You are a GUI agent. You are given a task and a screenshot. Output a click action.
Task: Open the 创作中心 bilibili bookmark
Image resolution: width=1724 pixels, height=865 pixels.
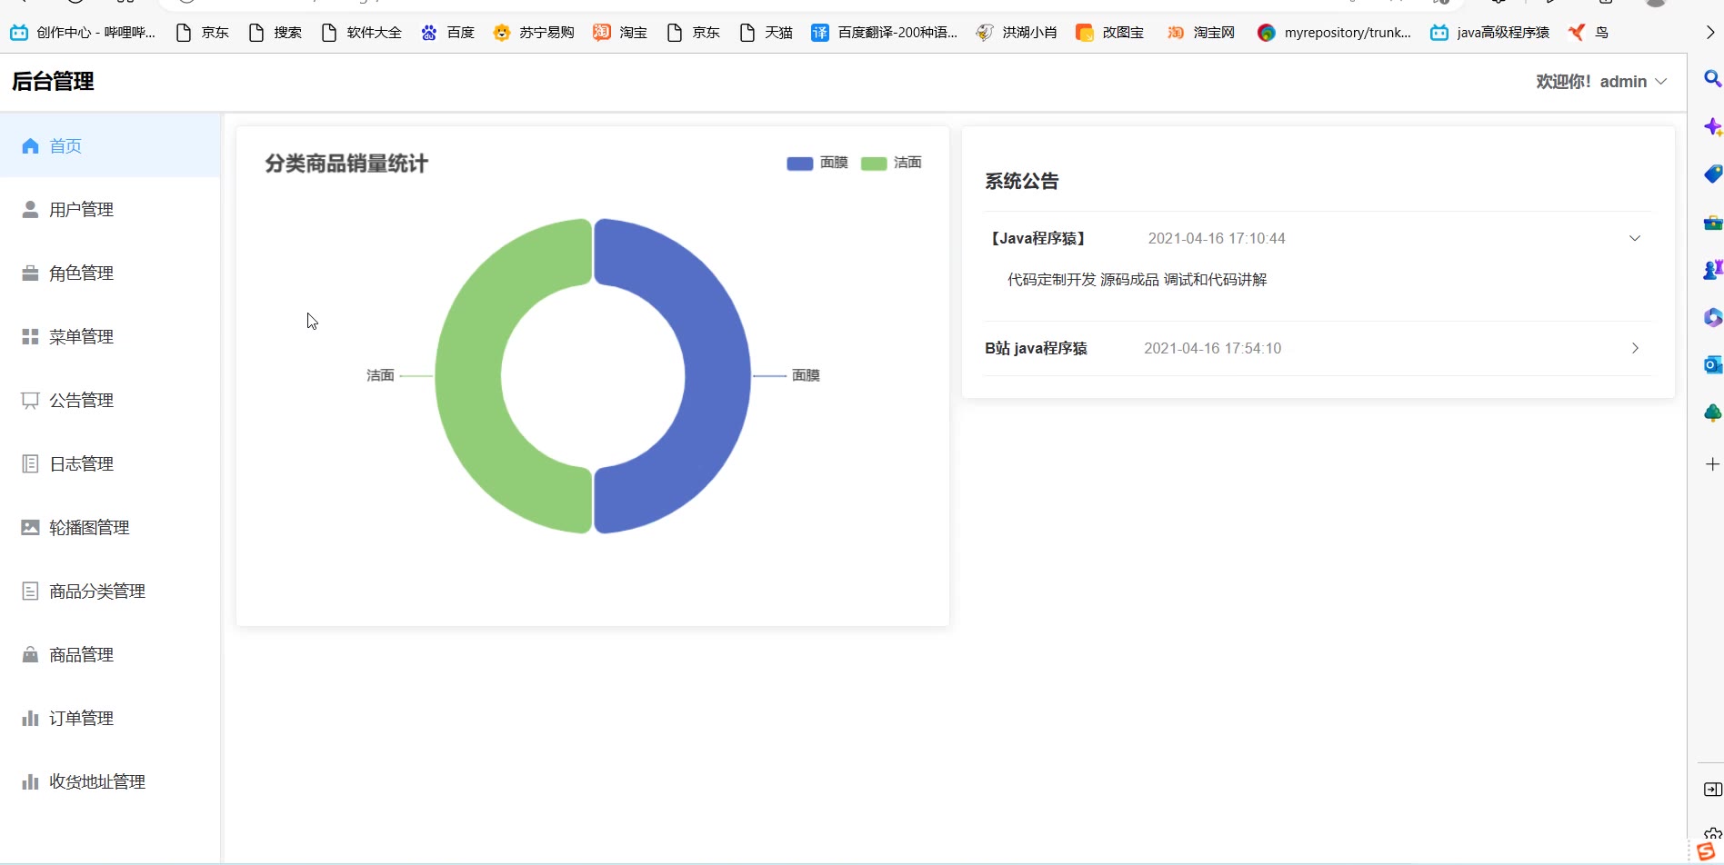point(83,33)
